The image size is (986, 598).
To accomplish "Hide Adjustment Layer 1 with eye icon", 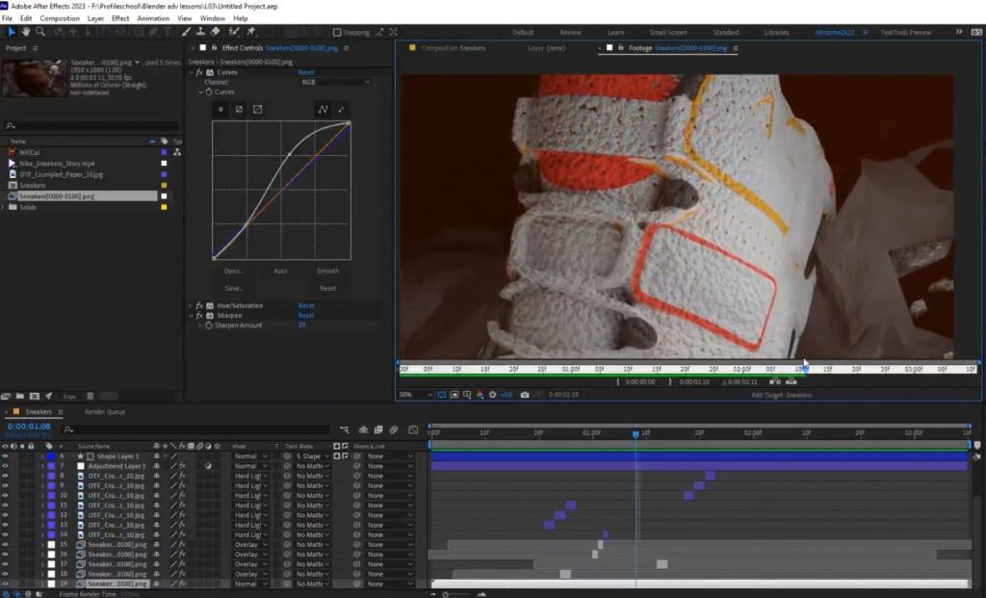I will (5, 466).
